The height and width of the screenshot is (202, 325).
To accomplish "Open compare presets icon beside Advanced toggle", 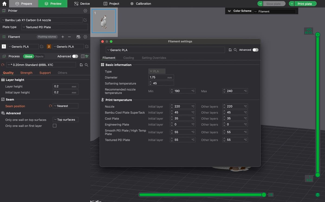I will point(87,56).
